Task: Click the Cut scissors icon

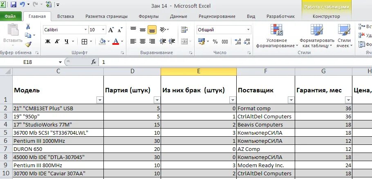Action: 28,26
